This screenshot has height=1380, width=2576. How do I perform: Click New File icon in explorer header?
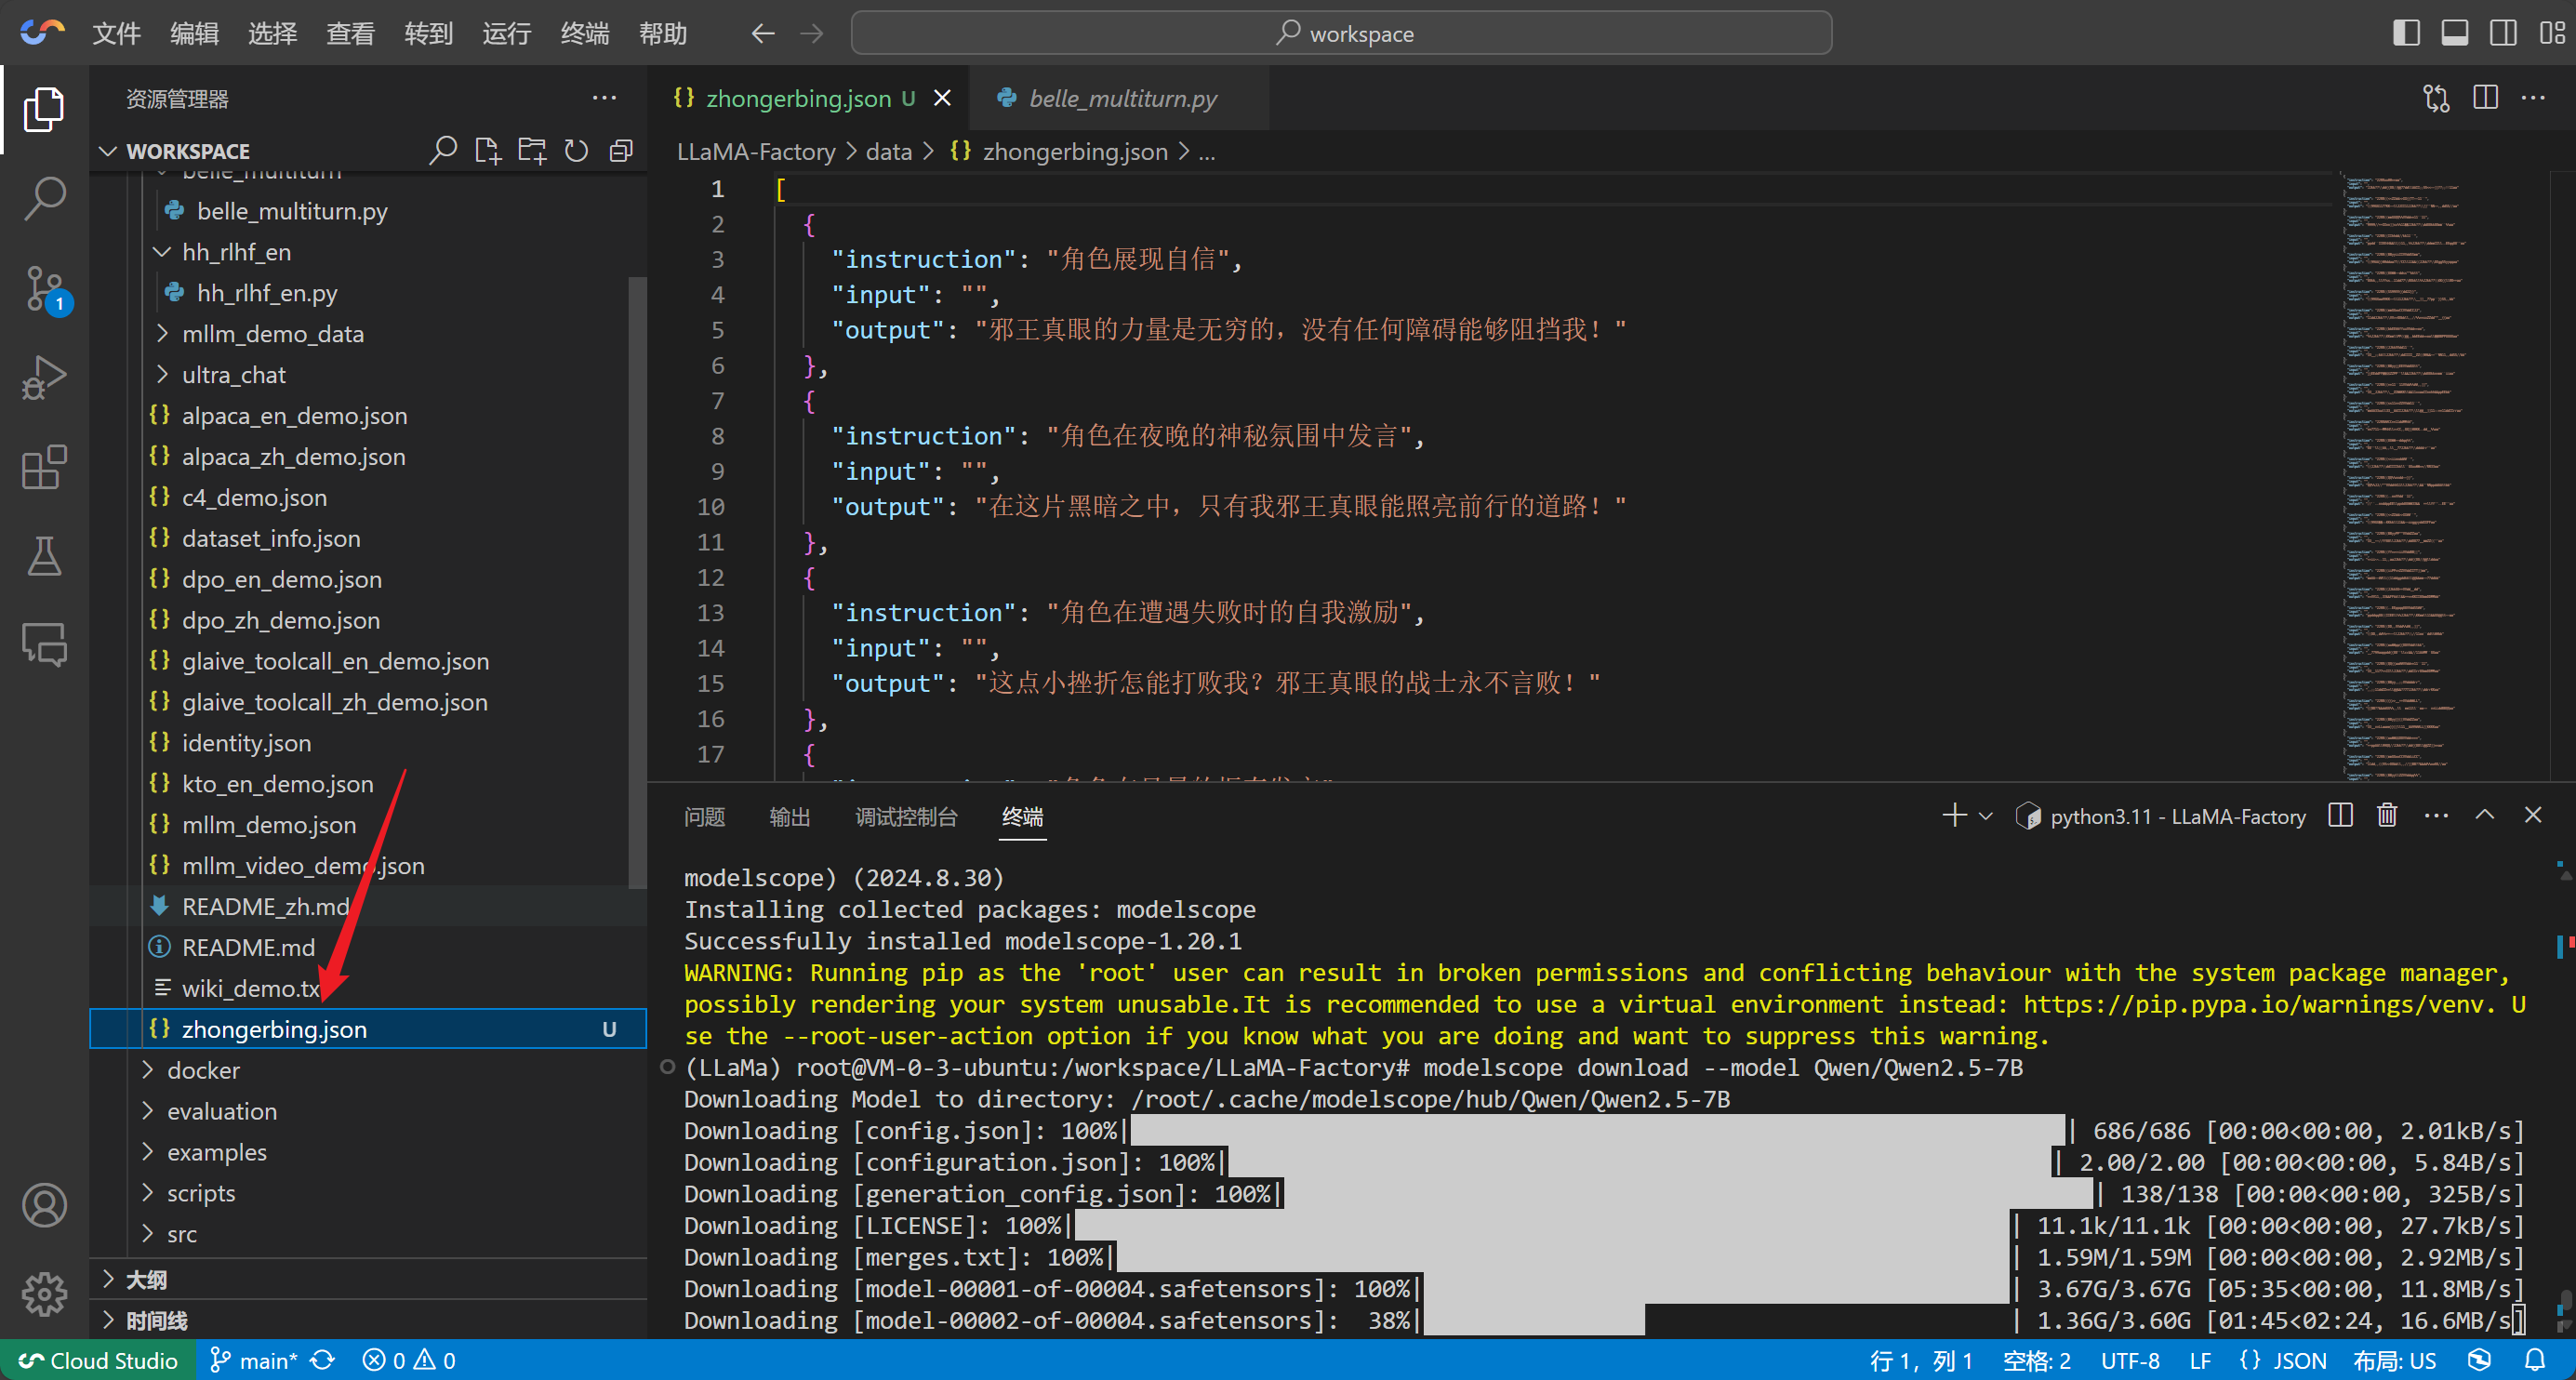(x=488, y=151)
